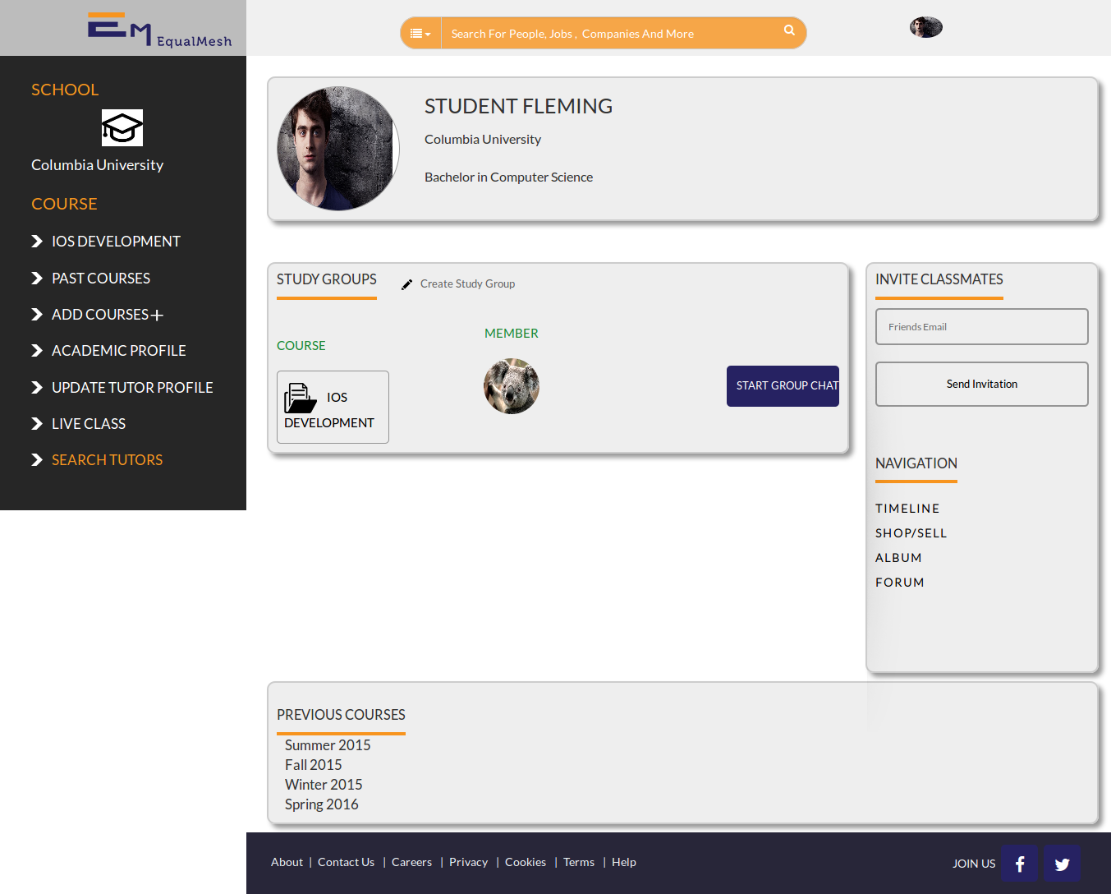Open the search category list icon
This screenshot has width=1111, height=894.
(x=420, y=33)
